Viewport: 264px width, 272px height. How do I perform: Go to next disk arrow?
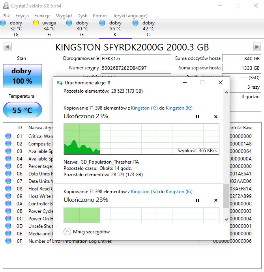tap(257, 47)
